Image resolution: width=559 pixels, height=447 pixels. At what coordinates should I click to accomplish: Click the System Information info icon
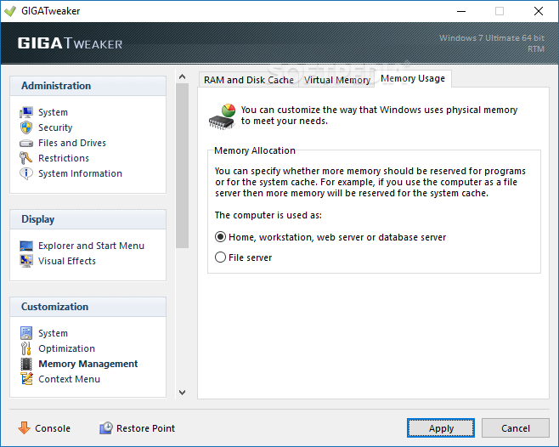click(x=26, y=173)
